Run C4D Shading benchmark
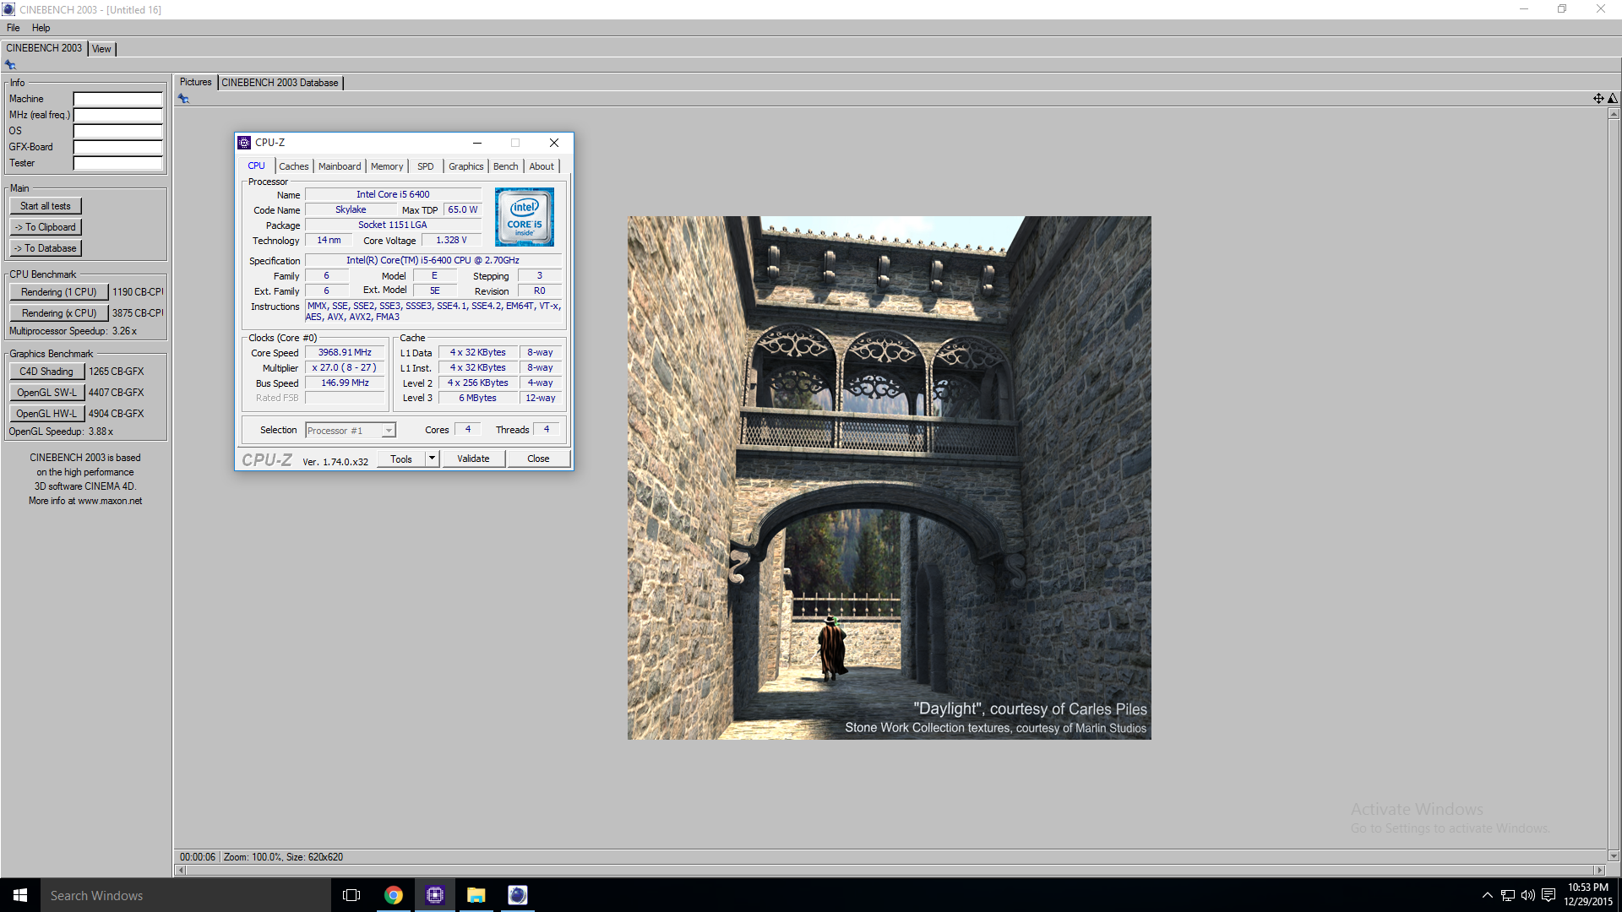 click(x=46, y=372)
